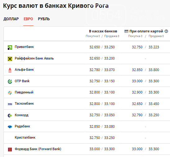
Task: Click the OTP Bank green logo
Action: (10, 82)
